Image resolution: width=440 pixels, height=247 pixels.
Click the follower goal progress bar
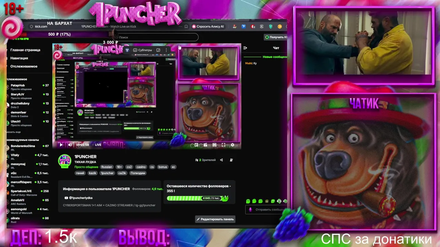click(198, 198)
